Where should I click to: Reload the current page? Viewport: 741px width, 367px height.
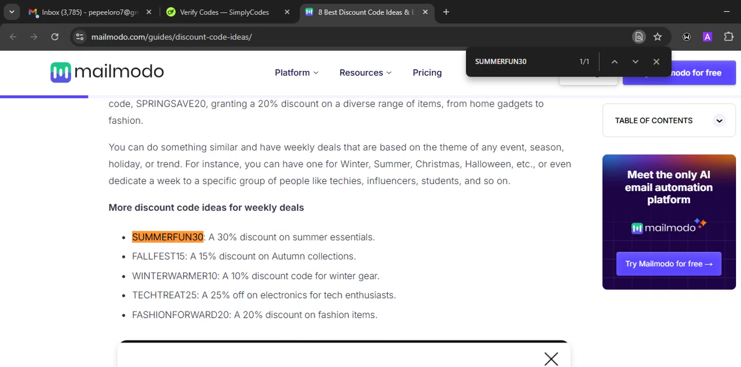click(x=55, y=37)
